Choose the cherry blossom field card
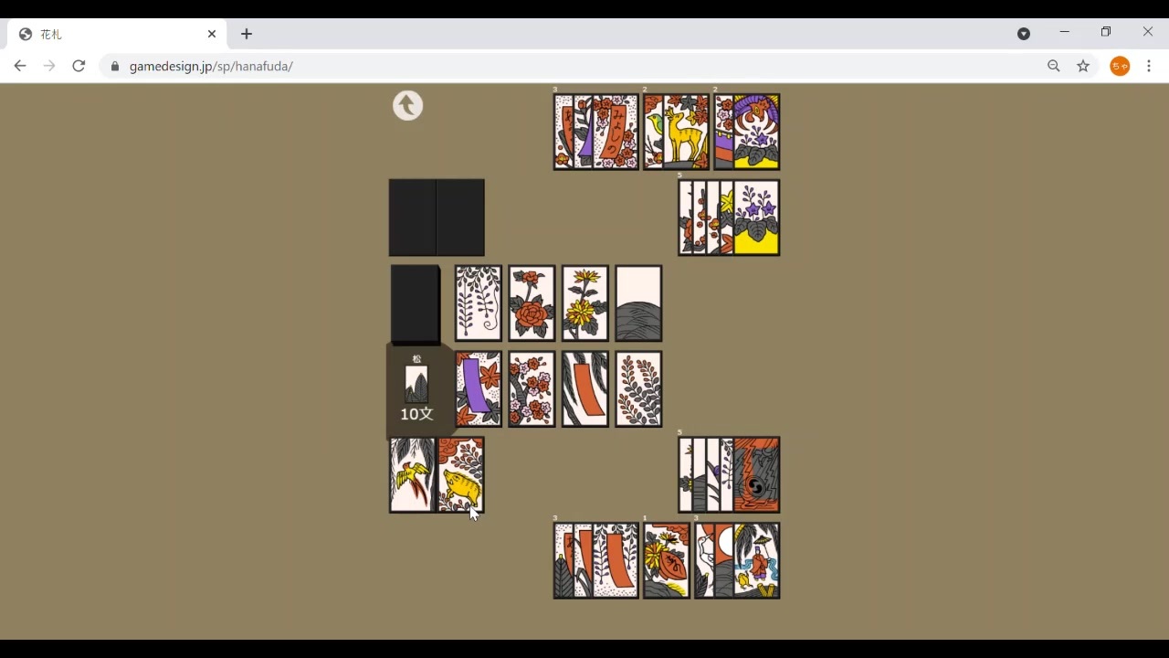The height and width of the screenshot is (658, 1169). click(532, 388)
